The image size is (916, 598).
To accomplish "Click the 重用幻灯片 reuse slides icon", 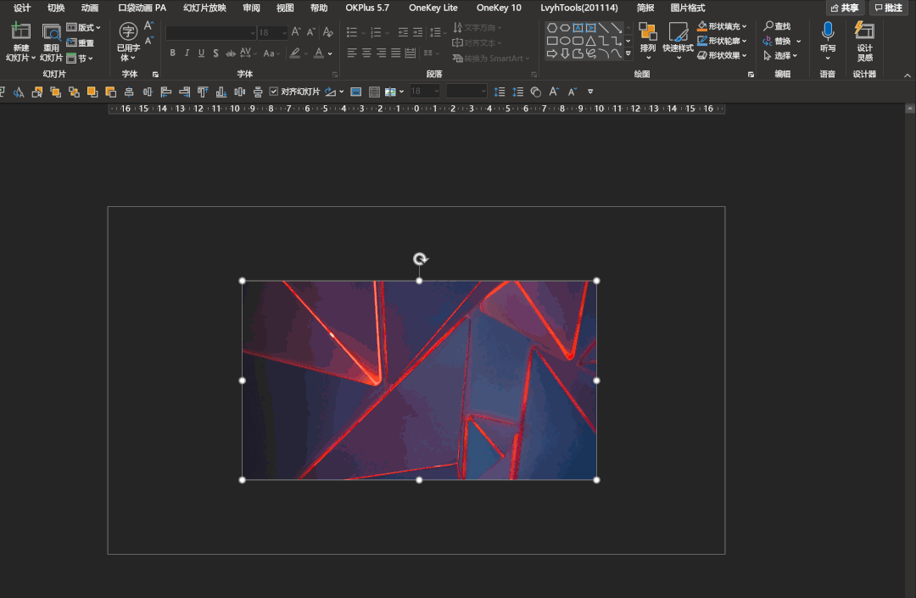I will coord(52,32).
